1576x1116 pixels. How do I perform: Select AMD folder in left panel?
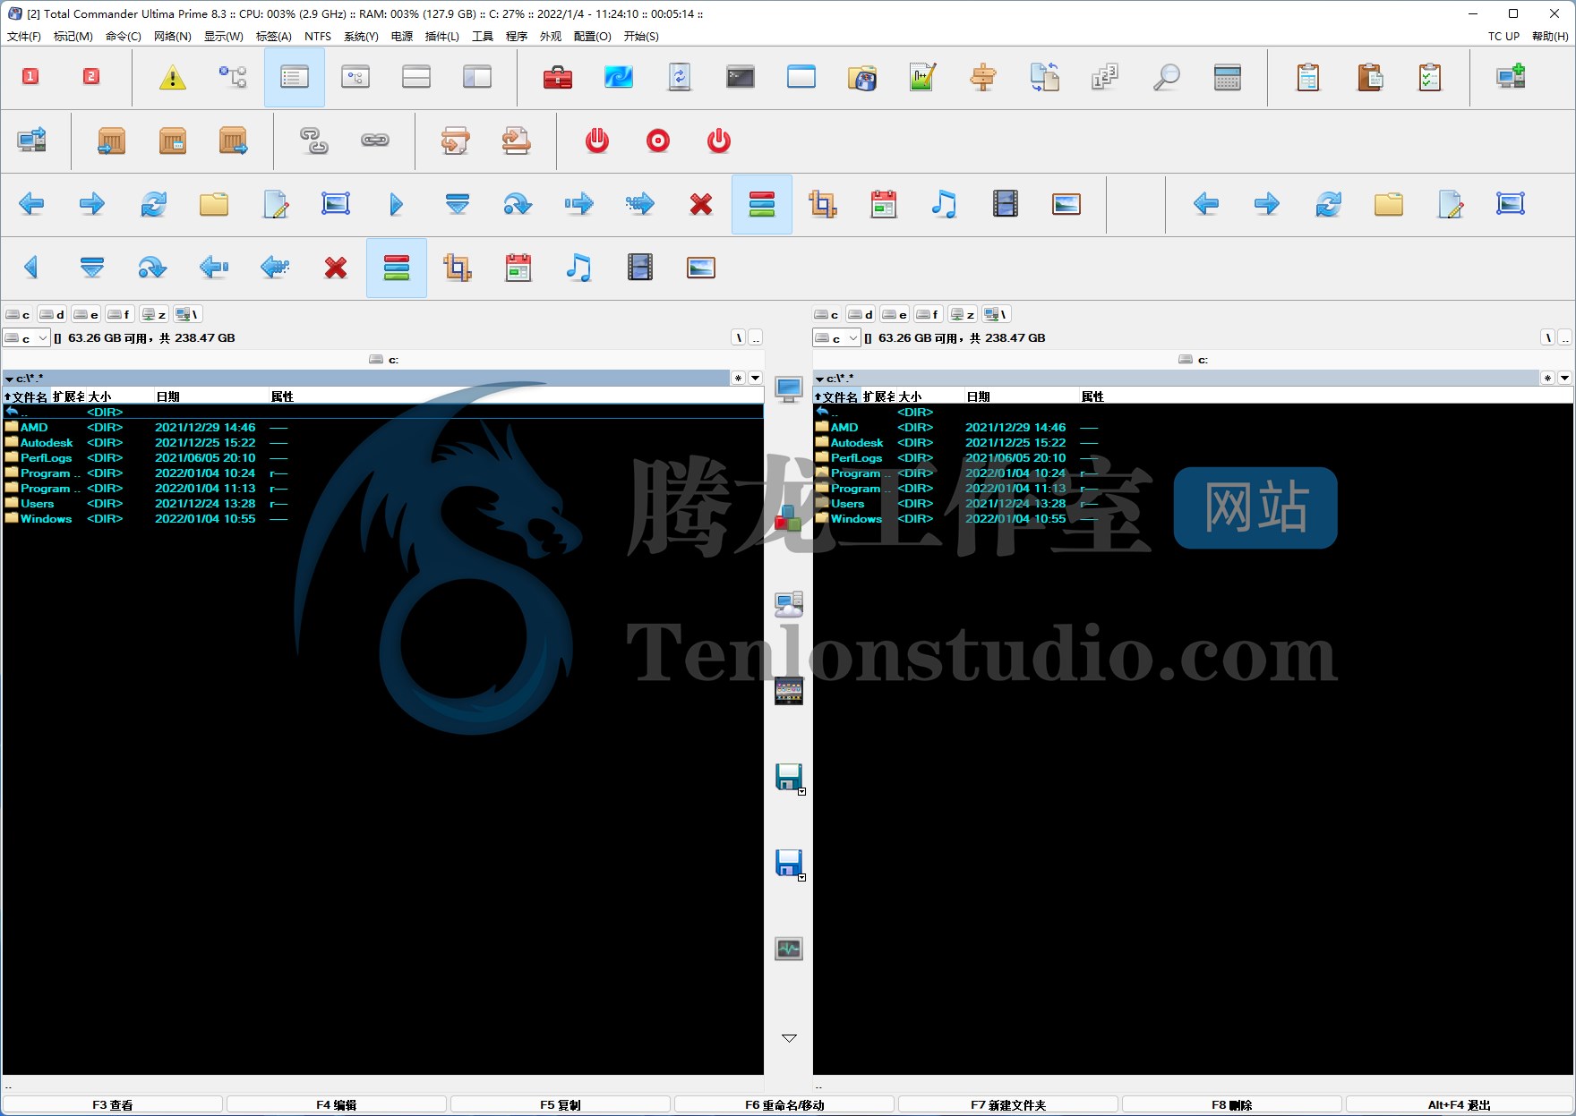pos(383,428)
